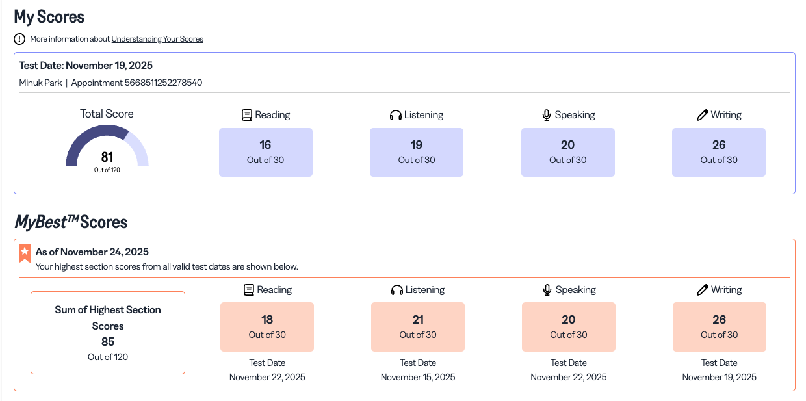Click the info icon beside More information
806x401 pixels.
click(x=19, y=39)
